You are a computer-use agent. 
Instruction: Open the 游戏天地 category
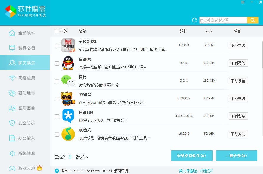click(25, 168)
